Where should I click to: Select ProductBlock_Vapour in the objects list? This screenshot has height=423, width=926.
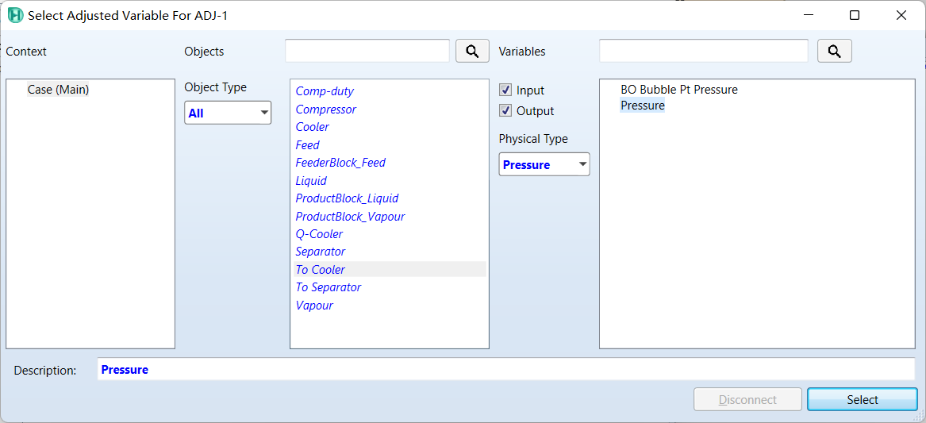350,216
